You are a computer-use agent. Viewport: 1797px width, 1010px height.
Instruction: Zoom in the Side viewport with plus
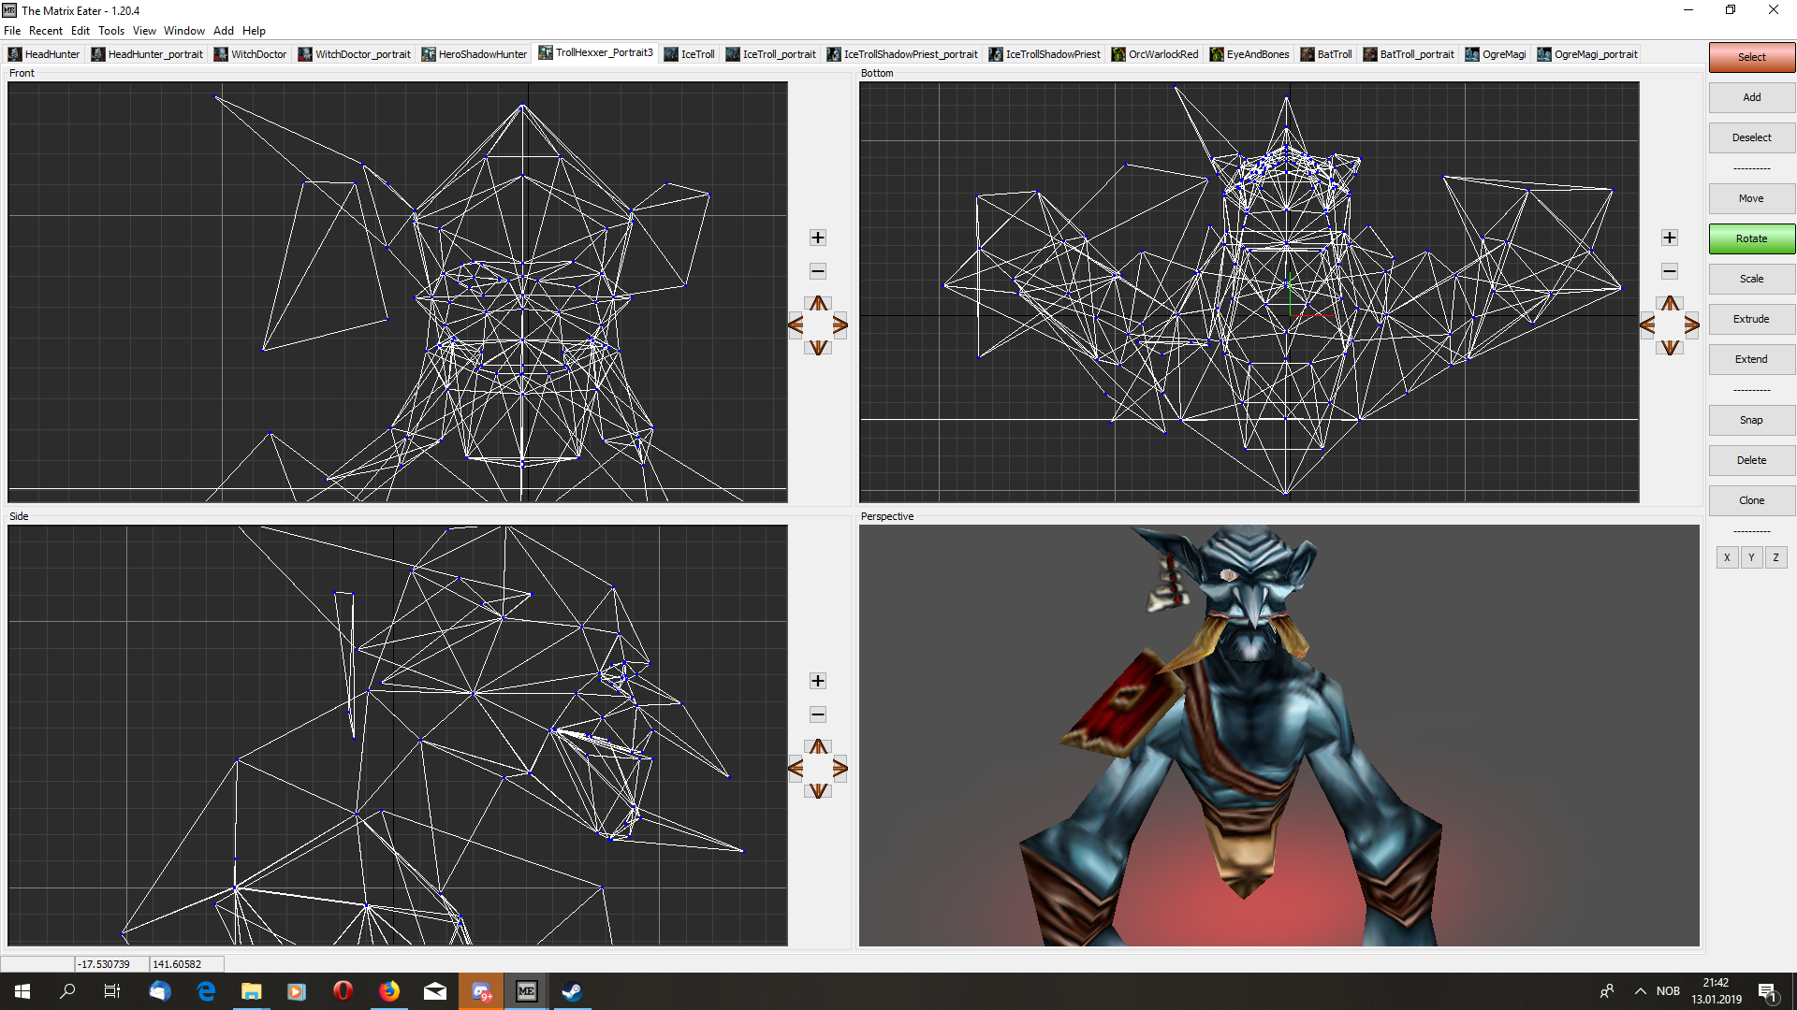(817, 681)
